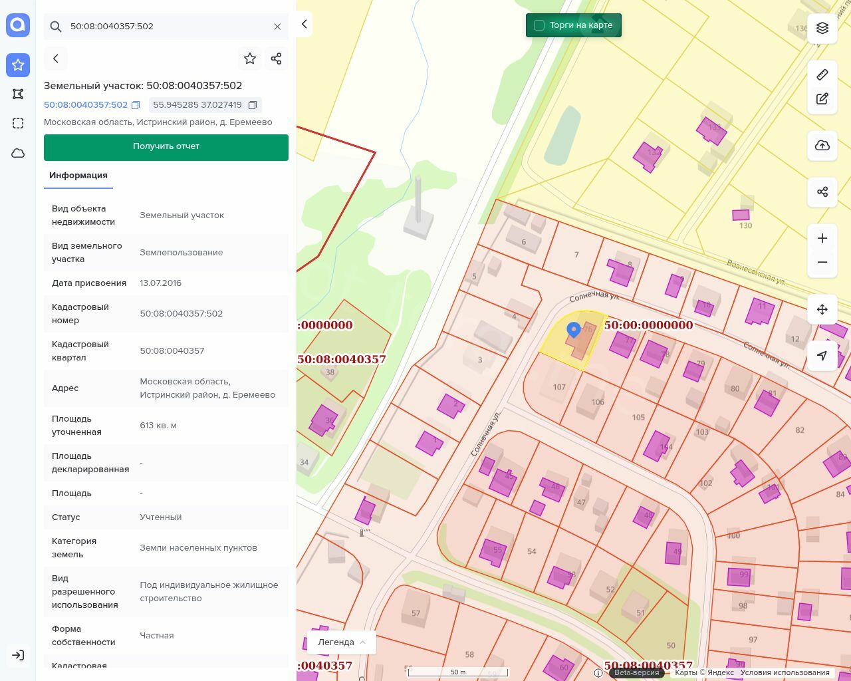Select the ruler measurement tool
851x681 pixels.
click(822, 74)
